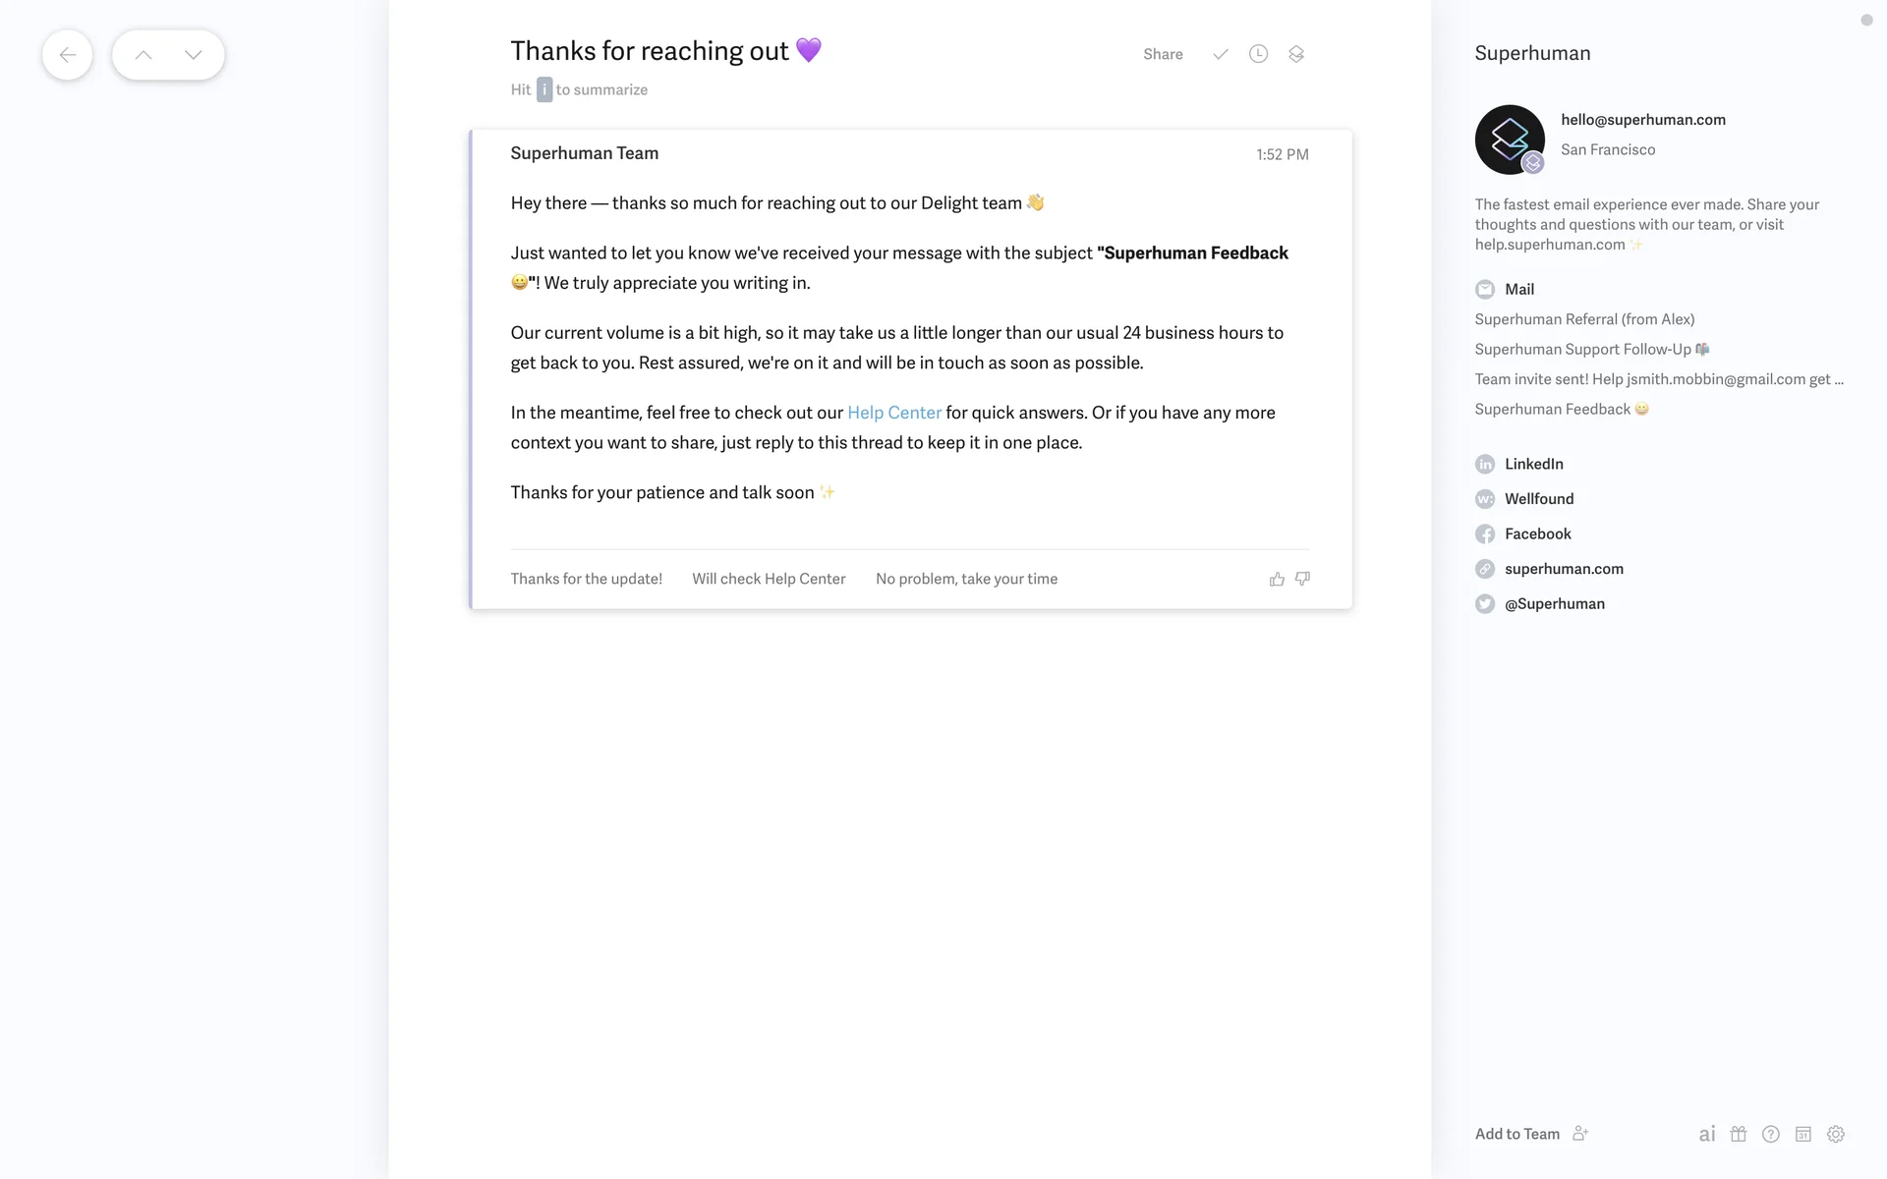Viewport: 1887px width, 1179px height.
Task: Open settings with the gear icon
Action: pos(1836,1134)
